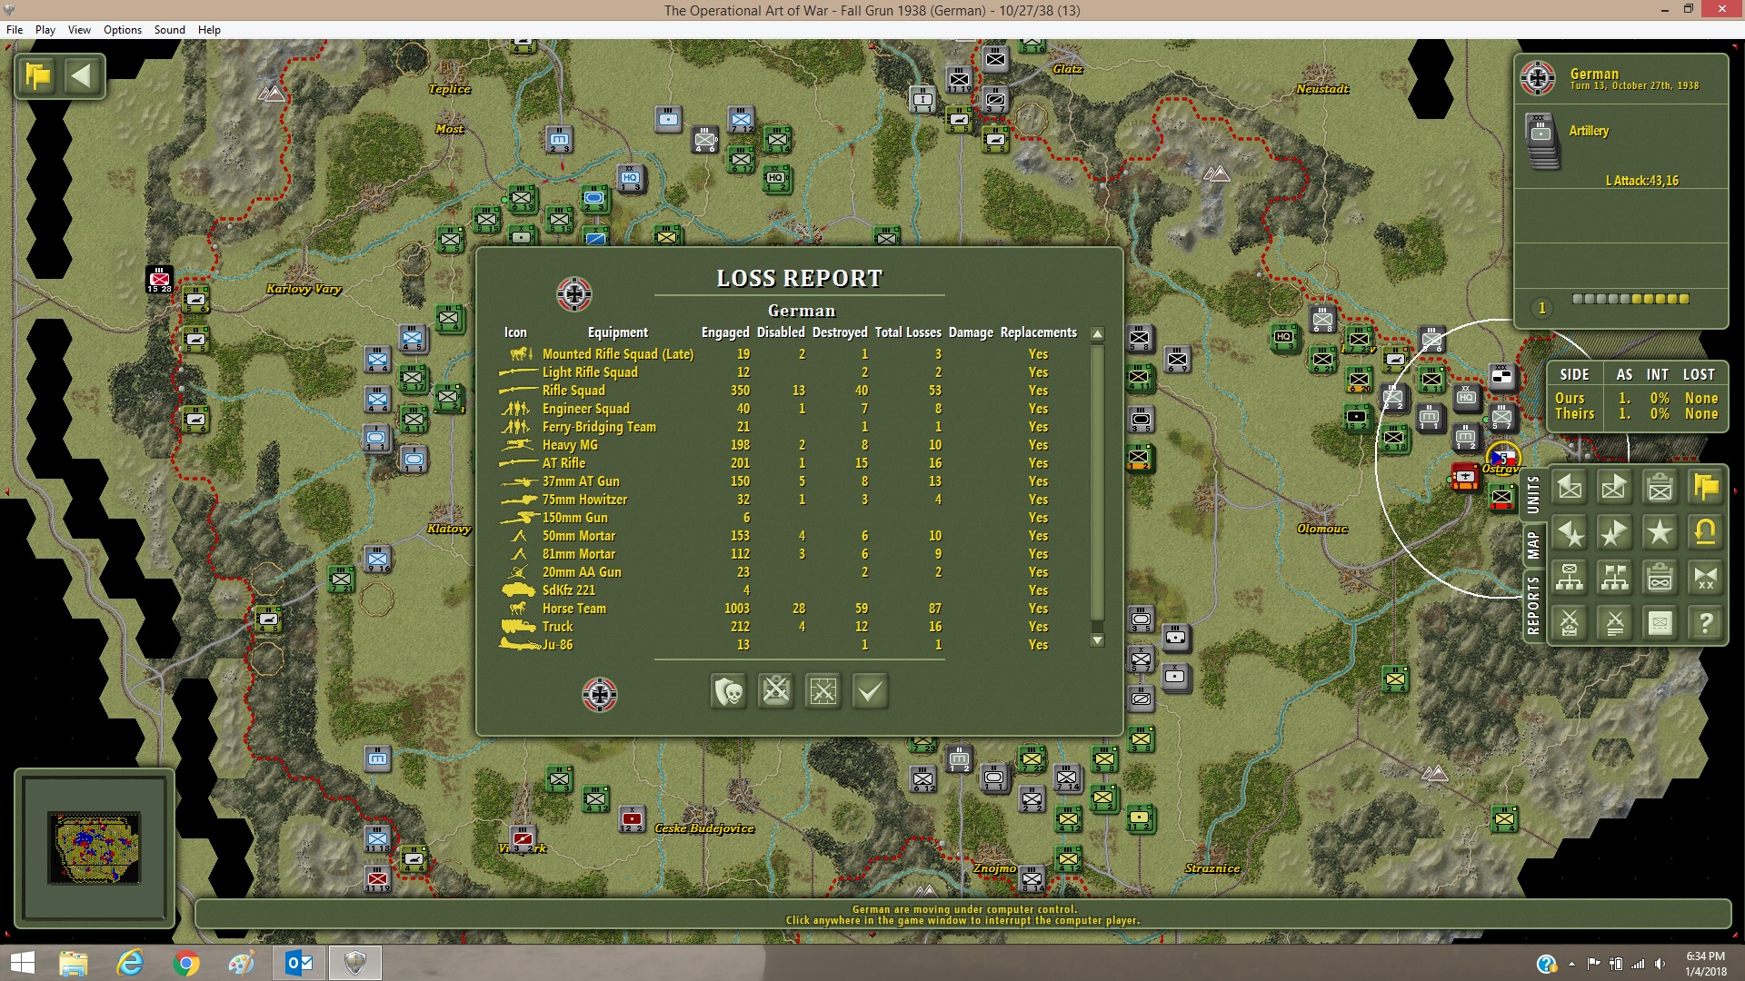
Task: Open the question mark help button
Action: pos(1706,623)
